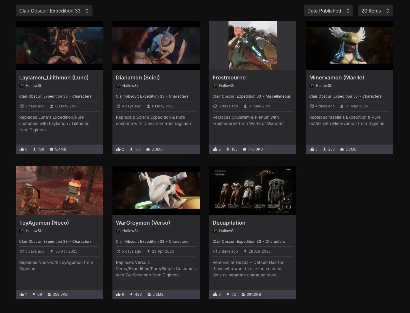
Task: Click the Characters category on Decapitation card
Action: (x=275, y=242)
